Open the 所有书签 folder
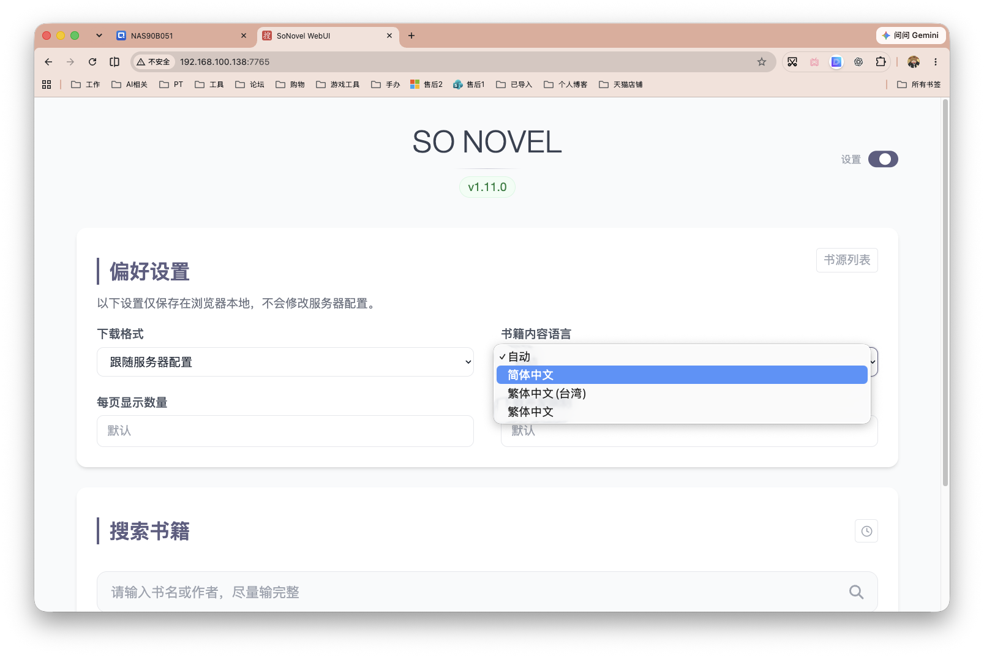 918,84
